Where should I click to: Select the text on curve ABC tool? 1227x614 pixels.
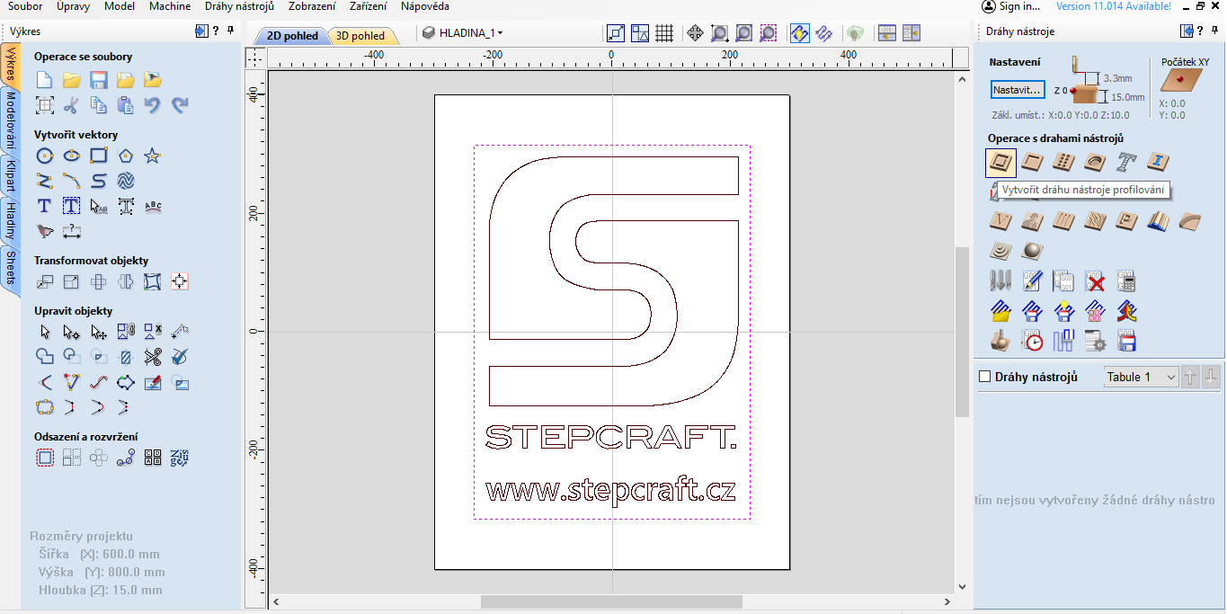coord(153,206)
